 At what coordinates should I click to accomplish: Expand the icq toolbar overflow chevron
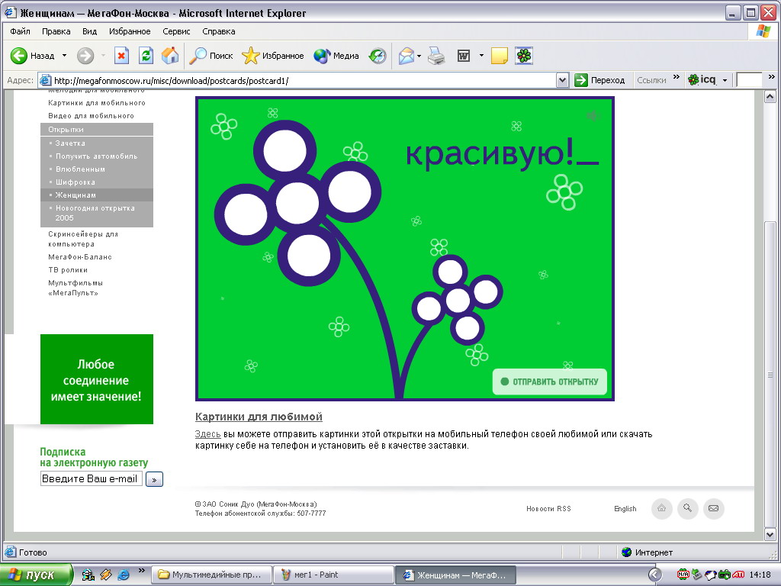(x=772, y=77)
